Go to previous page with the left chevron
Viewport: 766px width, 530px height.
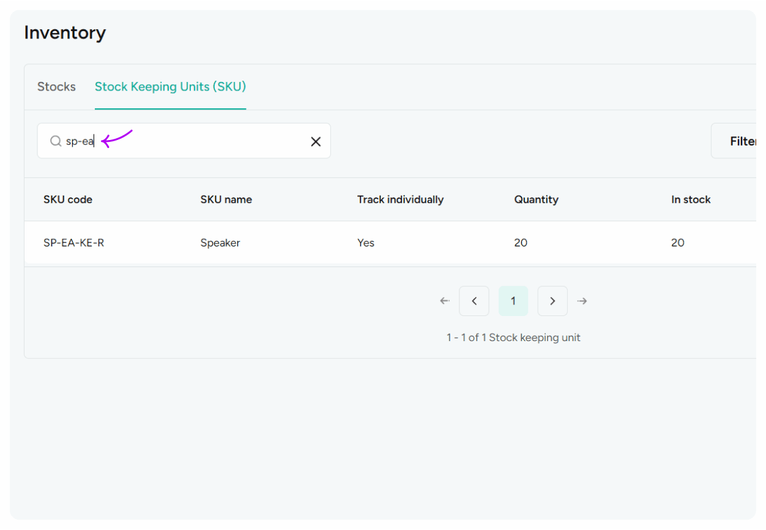[x=474, y=301]
